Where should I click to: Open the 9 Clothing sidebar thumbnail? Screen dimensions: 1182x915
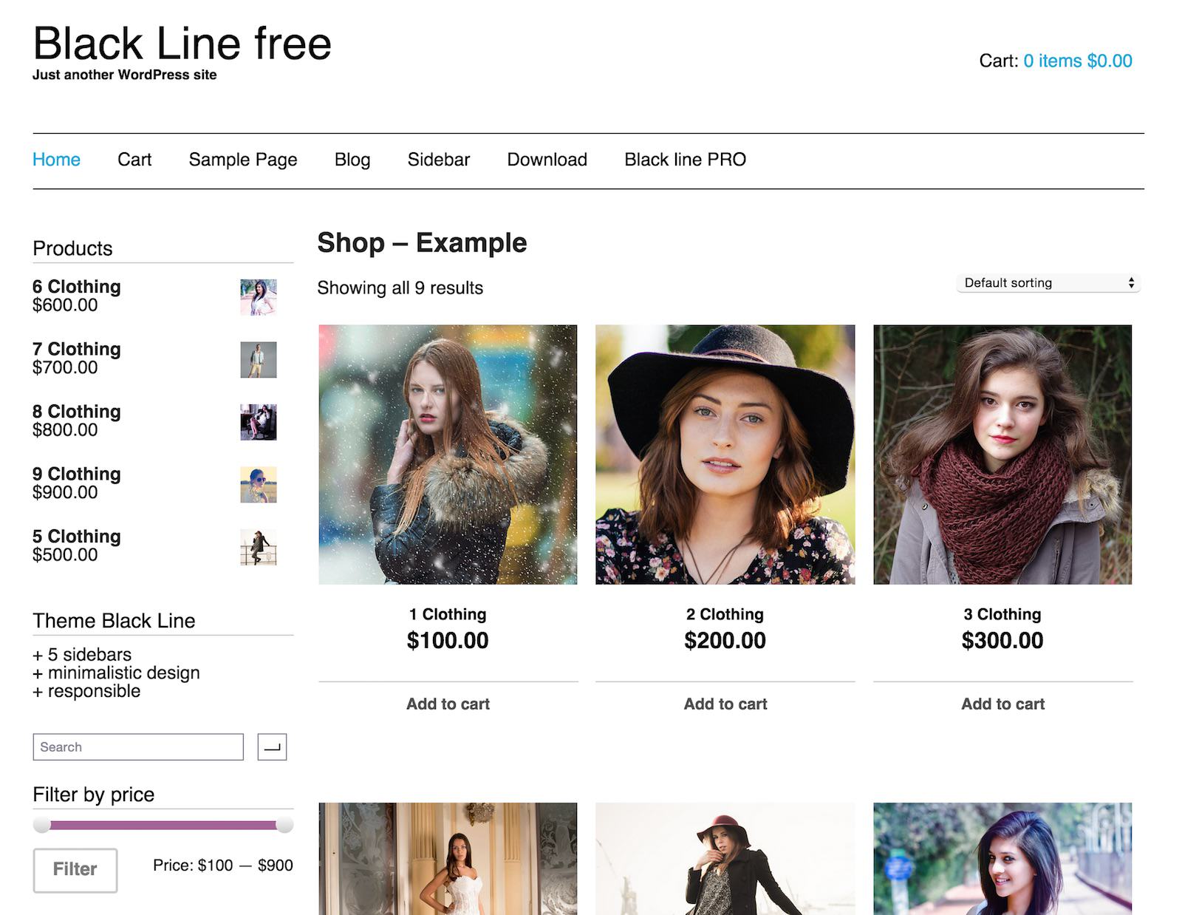pos(259,485)
